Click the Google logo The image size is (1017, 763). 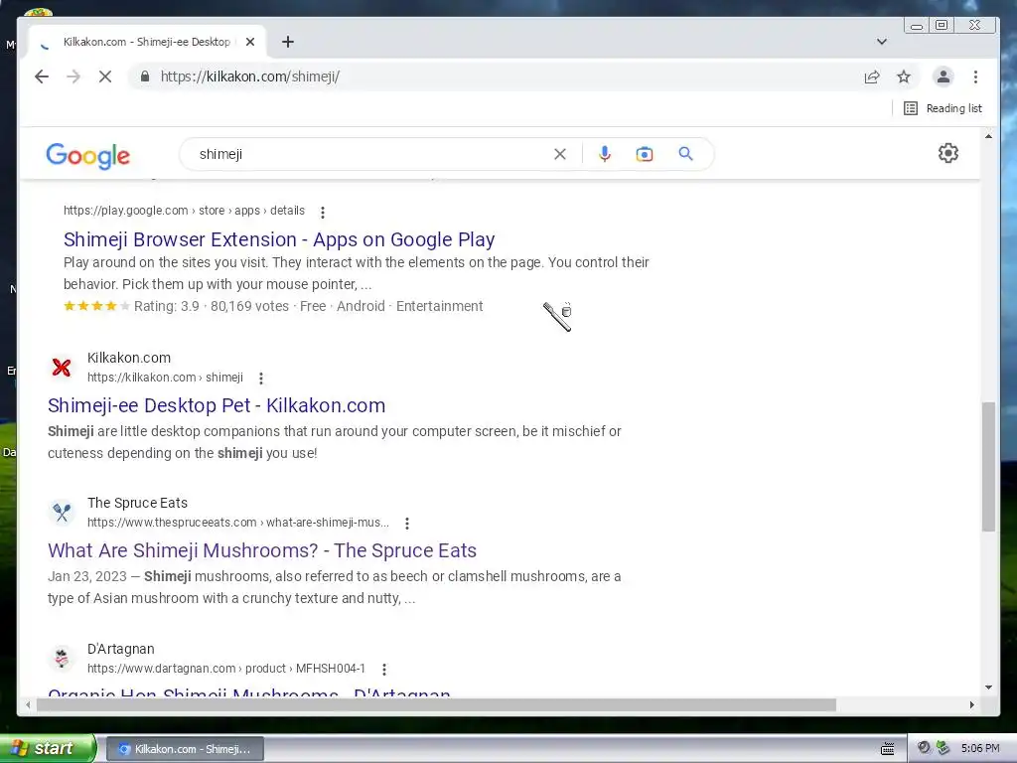click(88, 155)
